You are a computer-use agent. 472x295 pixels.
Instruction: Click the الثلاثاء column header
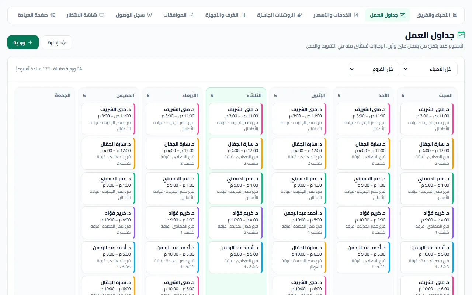pos(253,95)
